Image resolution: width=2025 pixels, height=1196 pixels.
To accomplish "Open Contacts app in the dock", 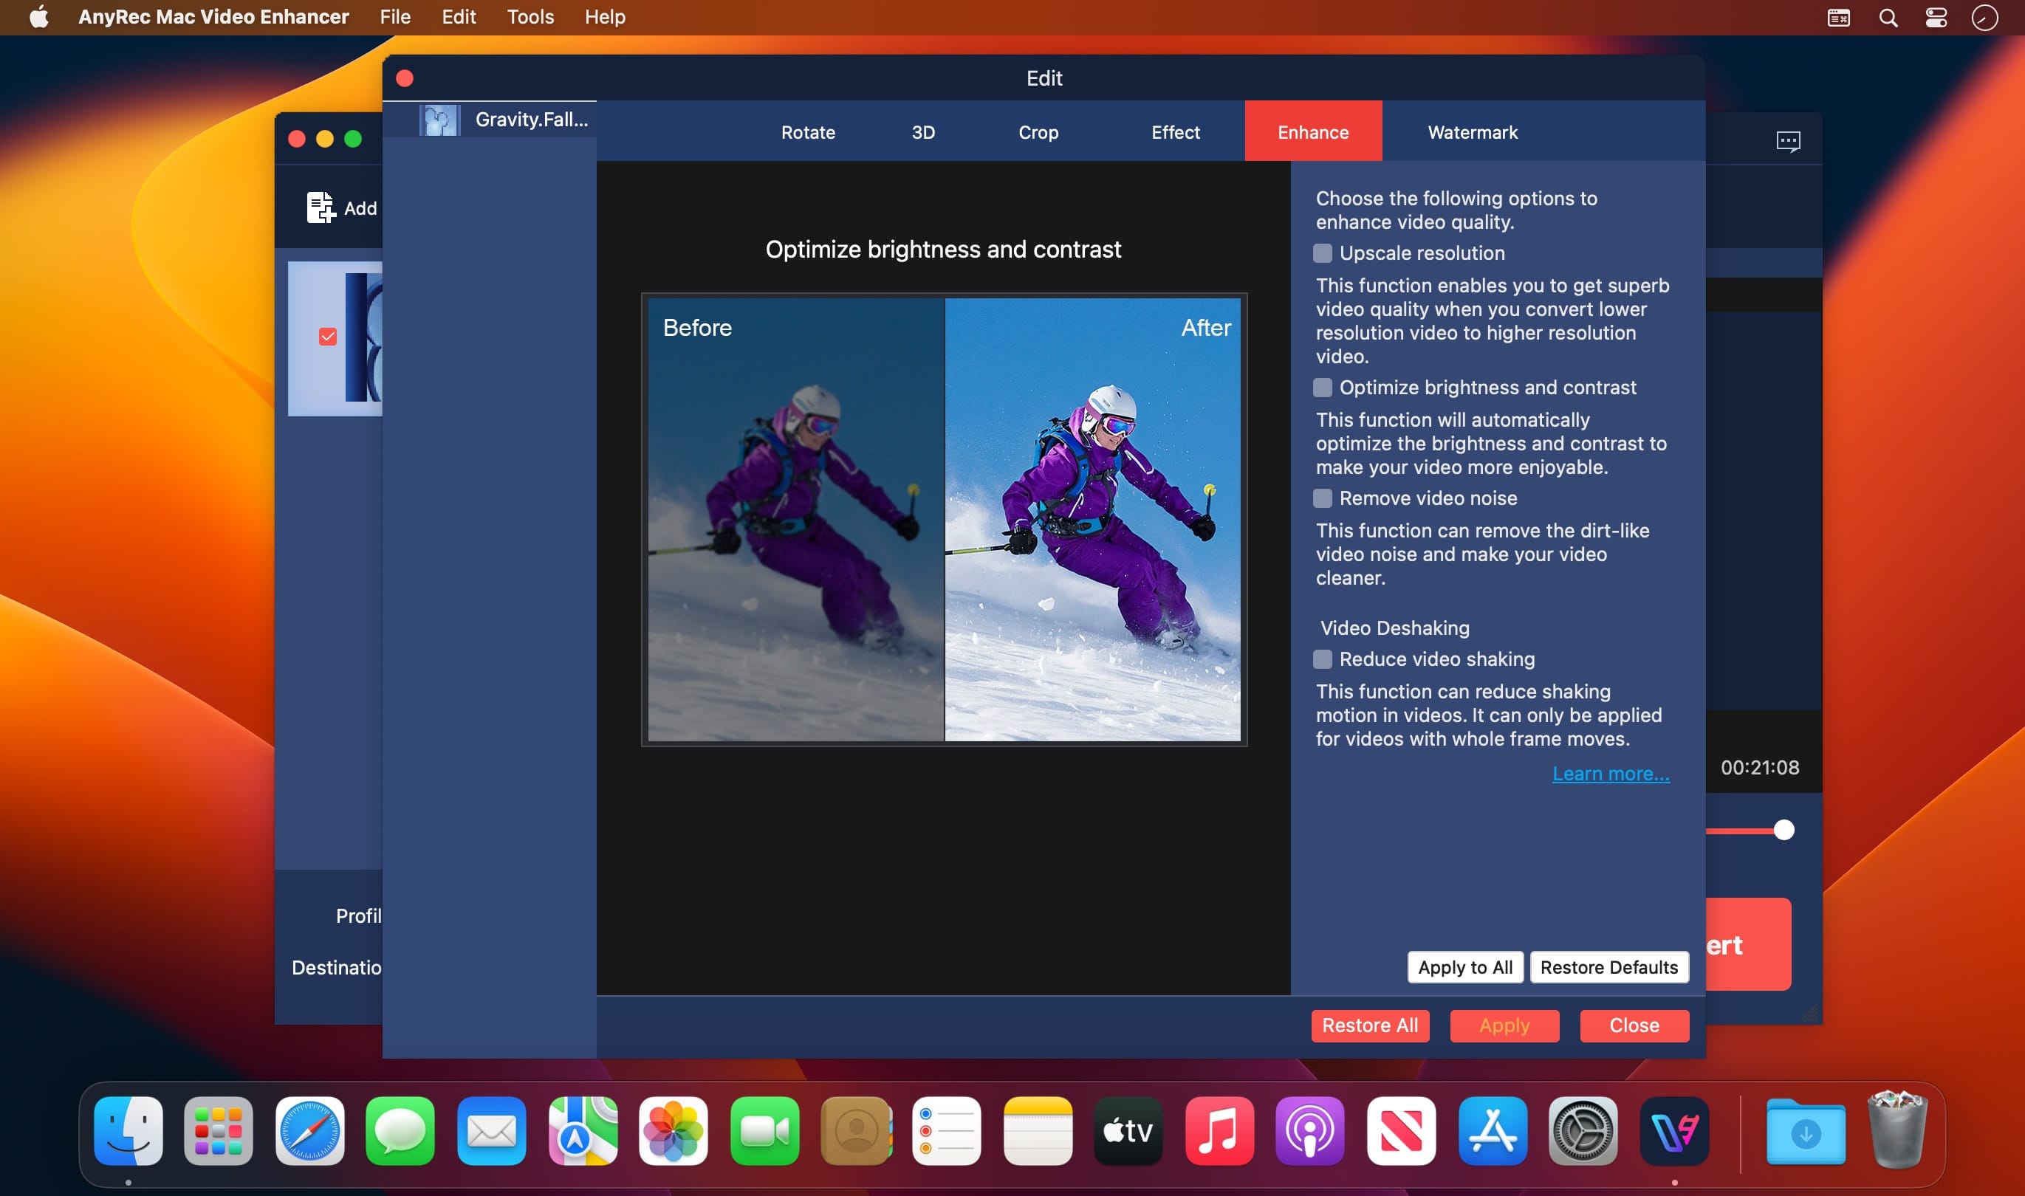I will coord(856,1131).
